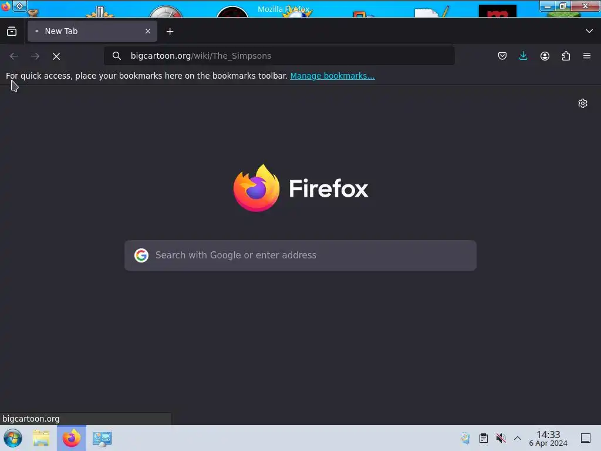The height and width of the screenshot is (451, 601).
Task: Go forward one page
Action: click(x=35, y=56)
